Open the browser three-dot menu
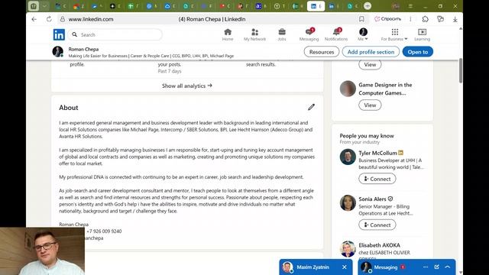The height and width of the screenshot is (275, 489). pyautogui.click(x=410, y=19)
